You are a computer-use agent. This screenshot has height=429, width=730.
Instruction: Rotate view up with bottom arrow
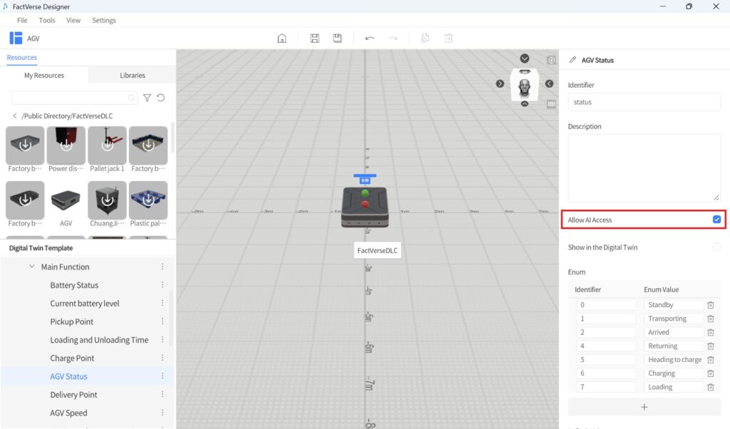tap(525, 104)
